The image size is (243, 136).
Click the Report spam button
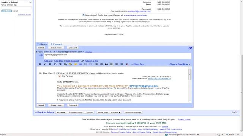(x=76, y=113)
